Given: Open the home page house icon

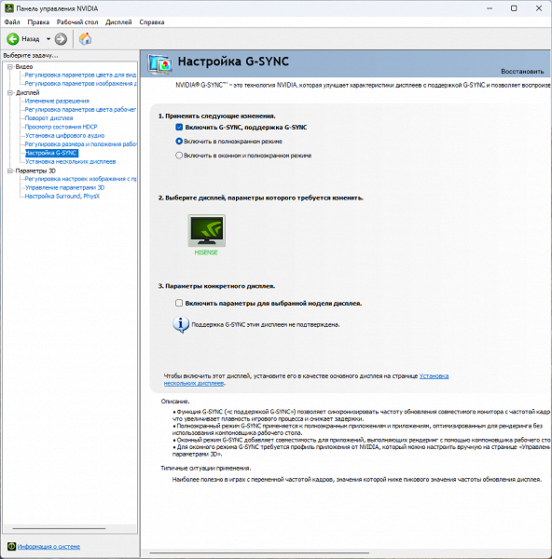Looking at the screenshot, I should pos(85,38).
